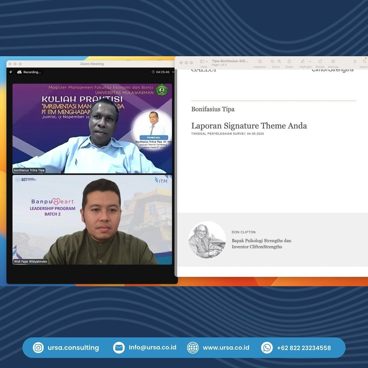Screen dimensions: 368x368
Task: Click the zoom in magnifier icon
Action: [x=279, y=61]
